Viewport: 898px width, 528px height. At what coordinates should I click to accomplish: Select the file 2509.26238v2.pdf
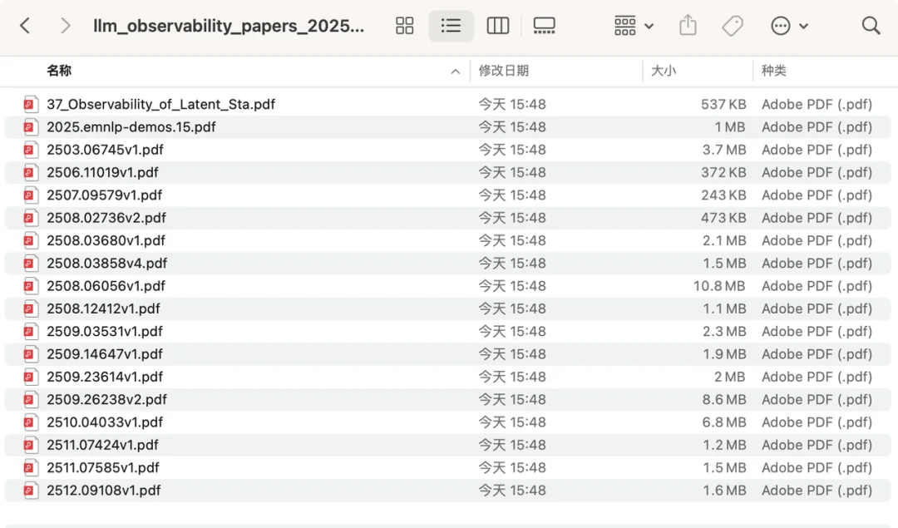[106, 400]
